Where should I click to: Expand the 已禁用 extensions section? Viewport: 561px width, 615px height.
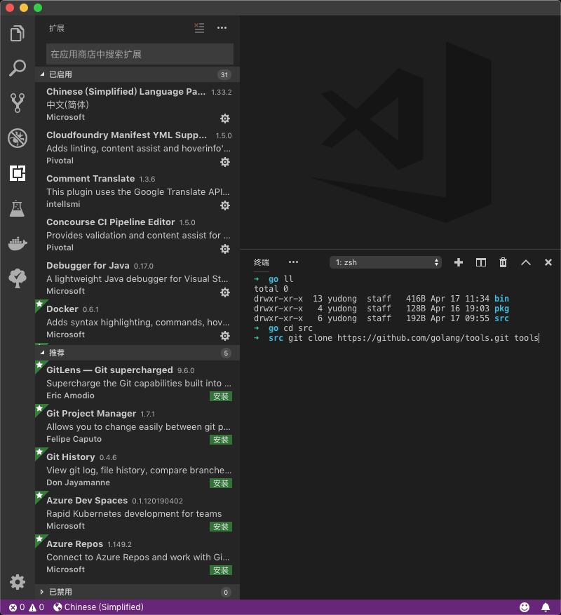(x=63, y=592)
